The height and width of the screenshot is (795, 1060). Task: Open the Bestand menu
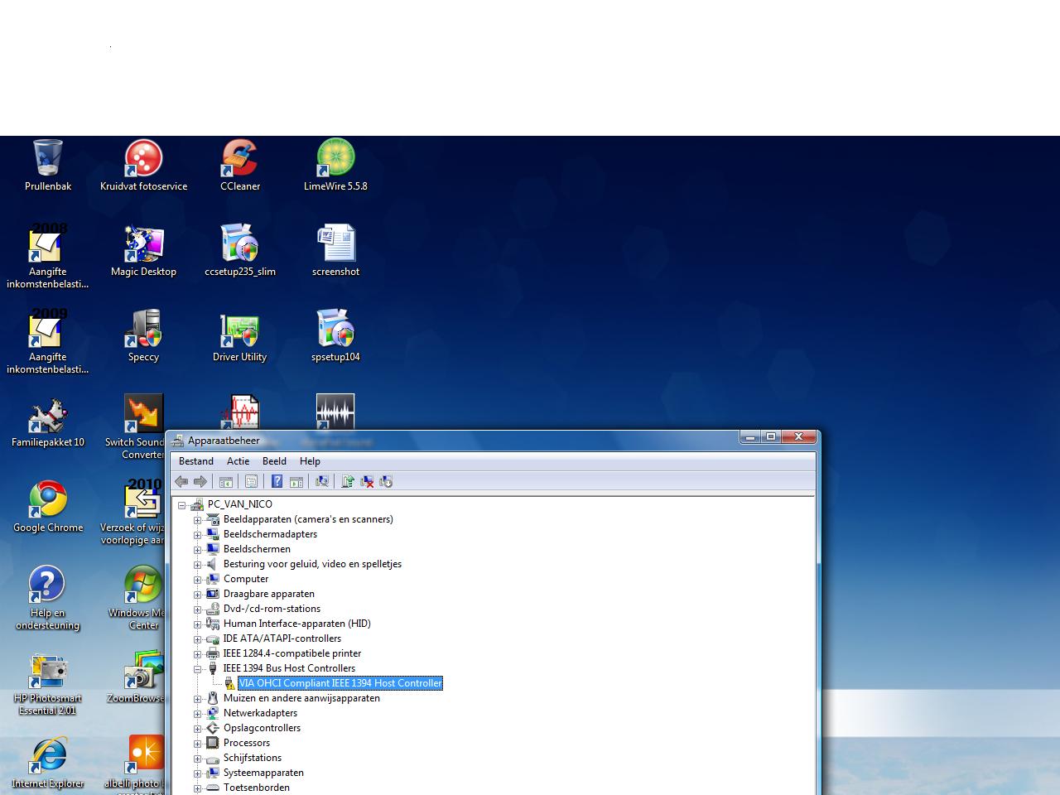click(196, 461)
